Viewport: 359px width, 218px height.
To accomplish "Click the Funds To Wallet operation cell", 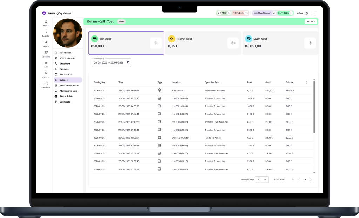I will [x=212, y=138].
